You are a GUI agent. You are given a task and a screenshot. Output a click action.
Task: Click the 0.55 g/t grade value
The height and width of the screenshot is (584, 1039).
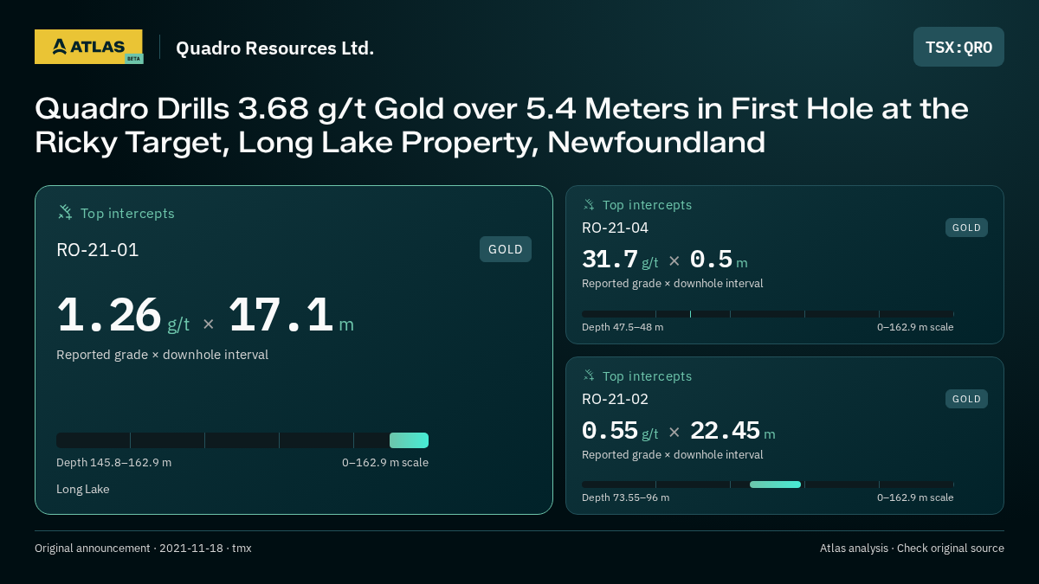620,431
